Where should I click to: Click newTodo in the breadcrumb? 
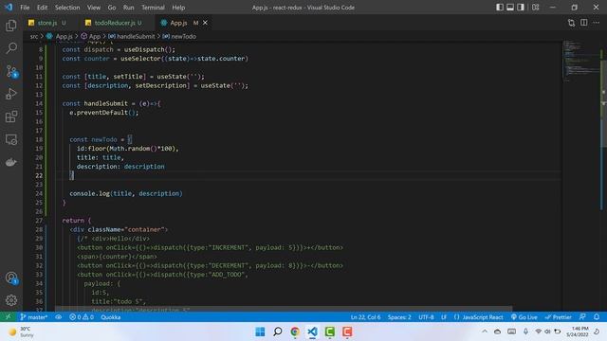point(183,36)
